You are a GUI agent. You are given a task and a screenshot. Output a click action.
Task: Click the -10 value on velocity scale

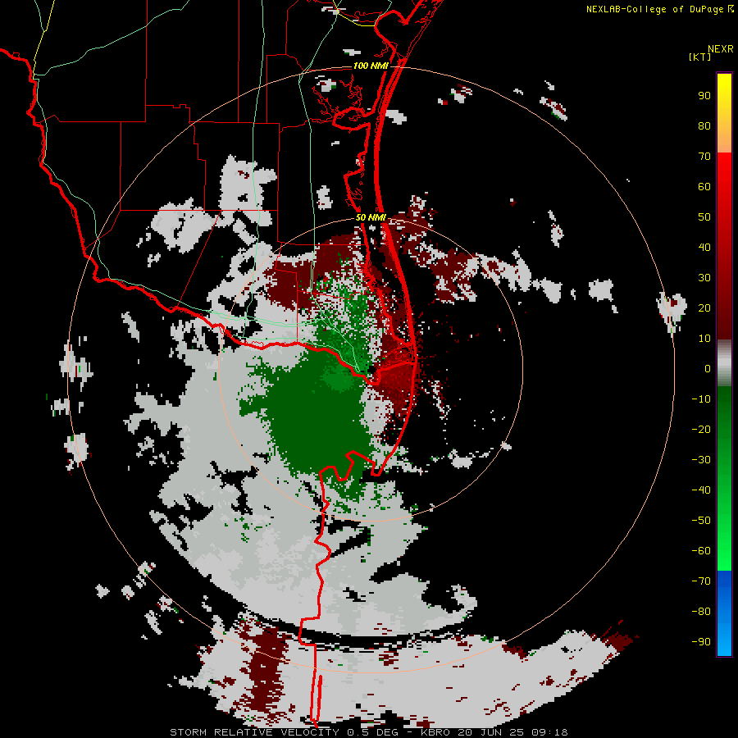click(701, 399)
